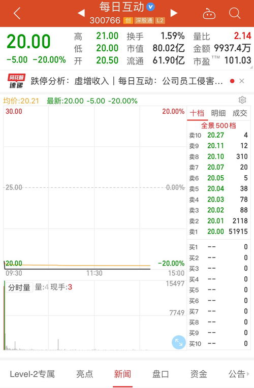254x388 pixels.
Task: Select the 卖8 row at 20.10
Action: point(218,156)
